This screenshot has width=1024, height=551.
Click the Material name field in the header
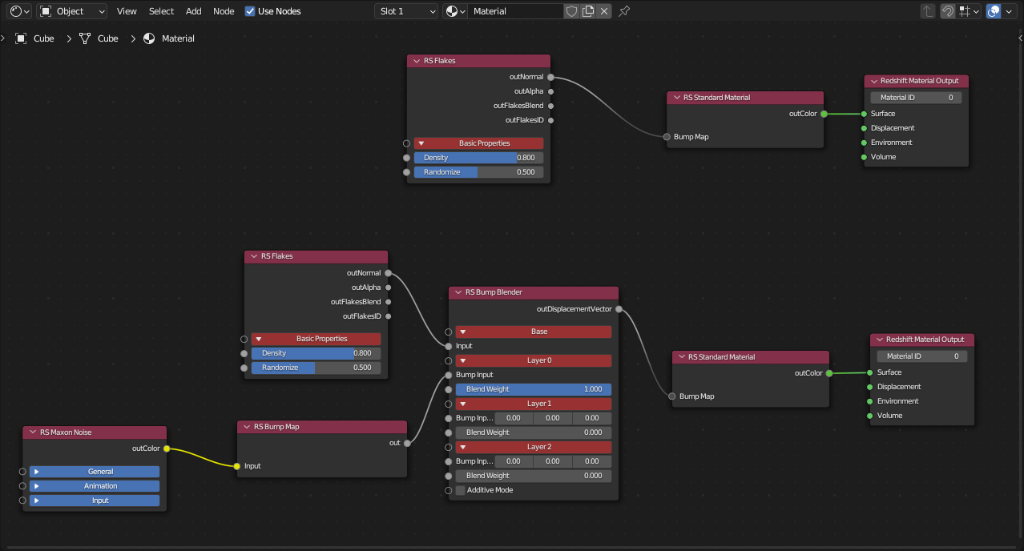click(x=516, y=11)
